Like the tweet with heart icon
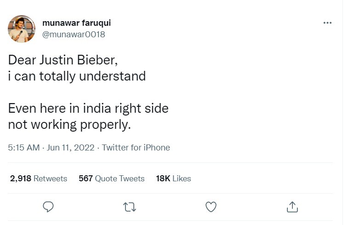The width and height of the screenshot is (348, 225). (x=211, y=207)
